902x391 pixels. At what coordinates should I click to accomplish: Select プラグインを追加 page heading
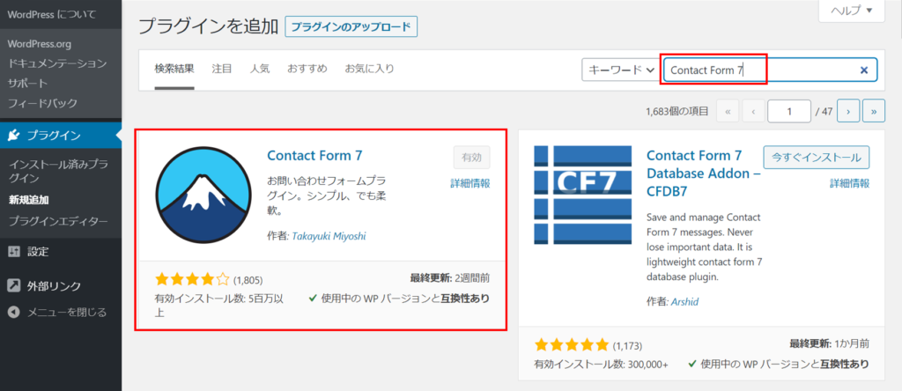209,26
